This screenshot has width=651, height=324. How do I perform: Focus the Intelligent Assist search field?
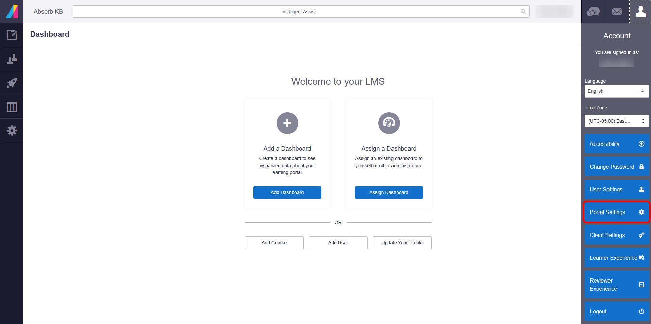tap(298, 12)
